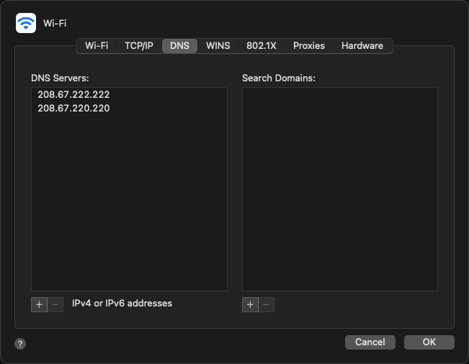Select DNS server 208.67.220.220

point(73,108)
